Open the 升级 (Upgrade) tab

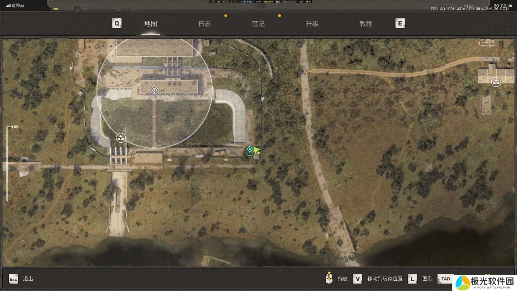[x=312, y=24]
